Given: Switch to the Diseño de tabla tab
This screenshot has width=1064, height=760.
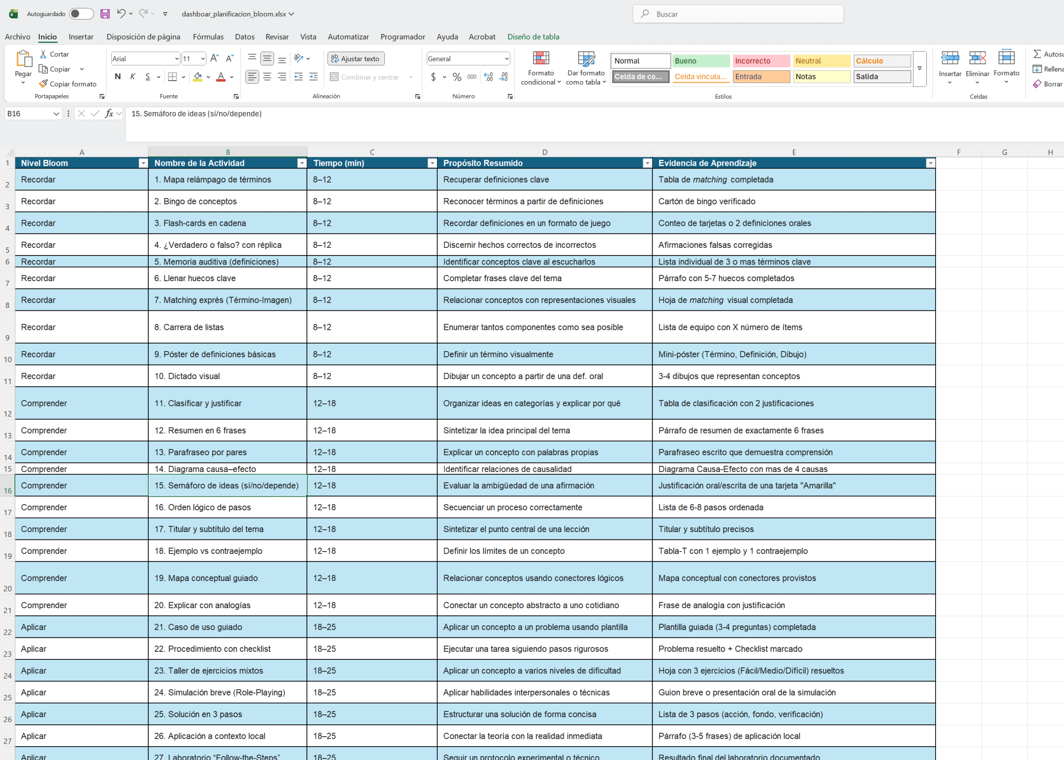Looking at the screenshot, I should pos(533,37).
